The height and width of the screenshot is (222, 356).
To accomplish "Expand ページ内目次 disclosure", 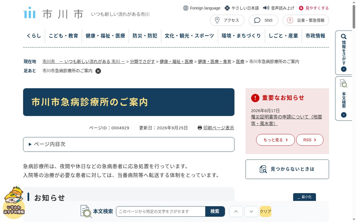I will click(129, 144).
